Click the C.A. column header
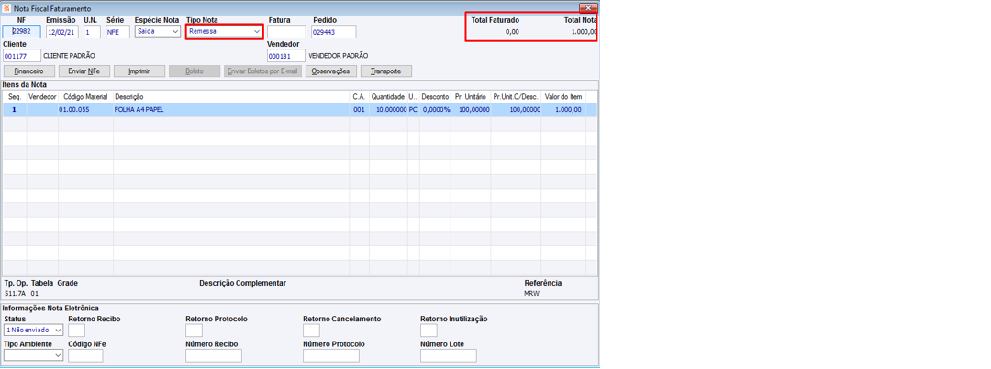 coord(360,97)
